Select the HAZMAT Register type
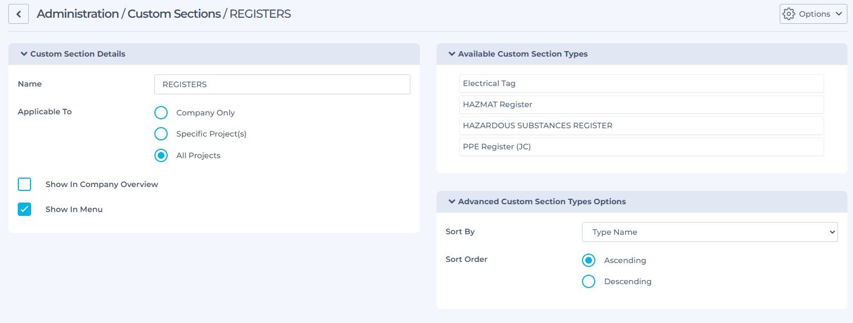This screenshot has width=853, height=323. click(x=641, y=104)
